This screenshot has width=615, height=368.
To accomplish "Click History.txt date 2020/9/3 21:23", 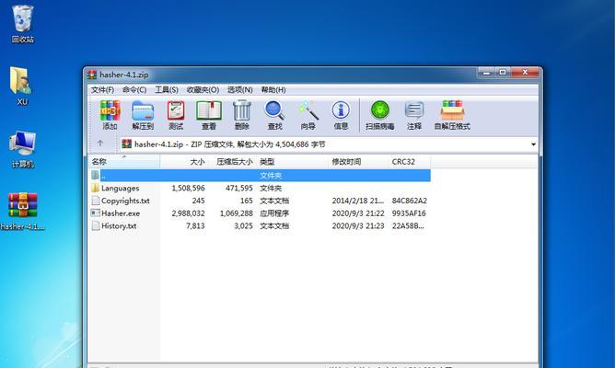I will tap(358, 225).
